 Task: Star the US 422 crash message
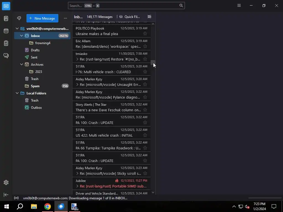pyautogui.click(x=145, y=135)
